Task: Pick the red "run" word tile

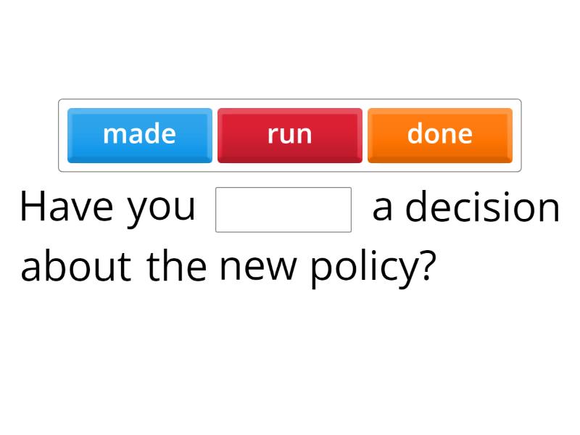Action: pyautogui.click(x=290, y=136)
